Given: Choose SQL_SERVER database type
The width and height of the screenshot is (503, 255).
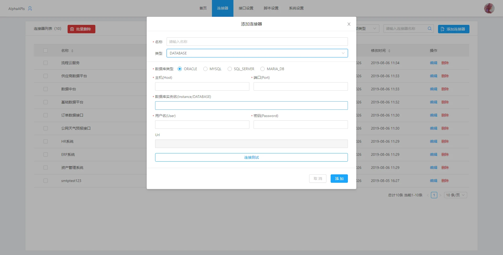Looking at the screenshot, I should pyautogui.click(x=230, y=69).
